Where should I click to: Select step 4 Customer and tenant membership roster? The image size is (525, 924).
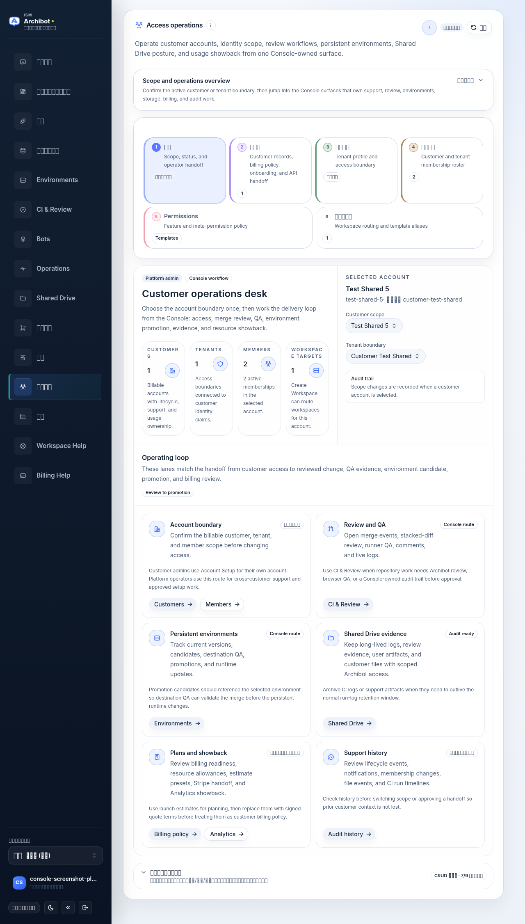[442, 170]
